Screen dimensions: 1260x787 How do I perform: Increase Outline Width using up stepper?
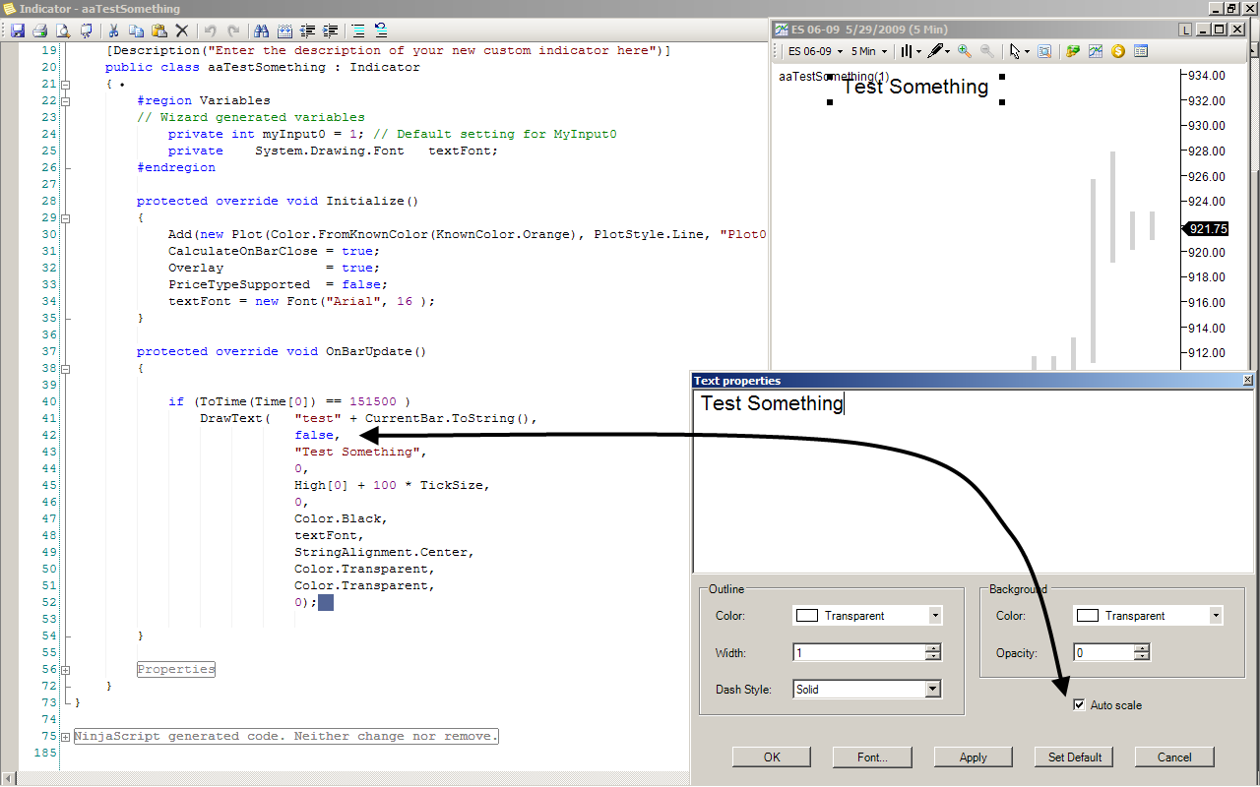tap(933, 648)
